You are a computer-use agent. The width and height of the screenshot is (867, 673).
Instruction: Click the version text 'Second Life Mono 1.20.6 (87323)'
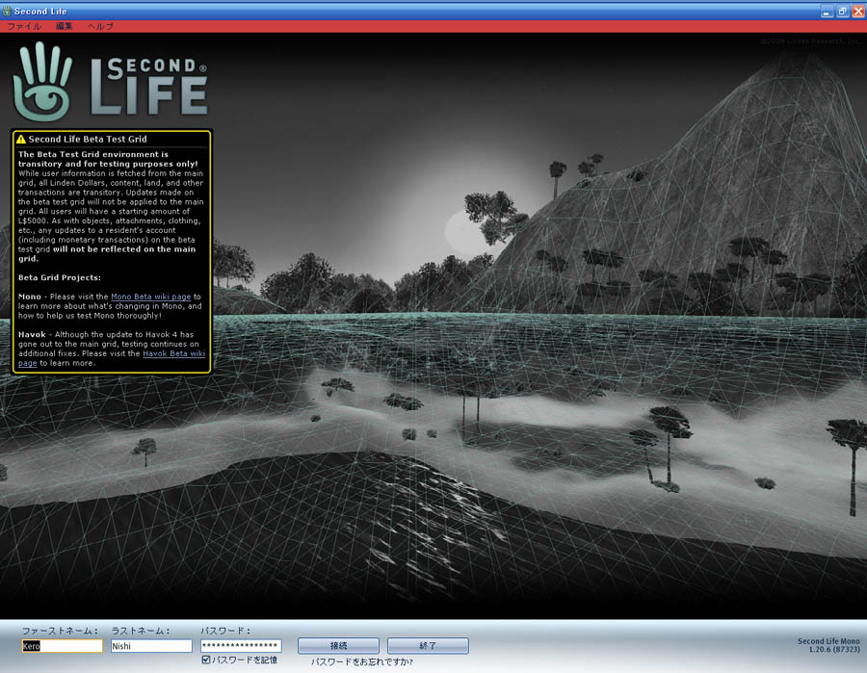tap(828, 645)
